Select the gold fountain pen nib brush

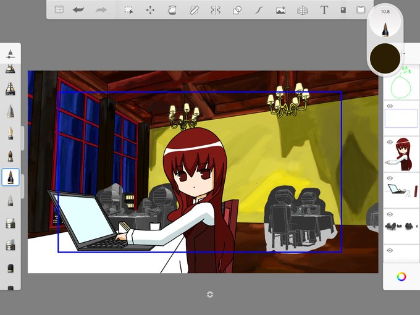(10, 133)
